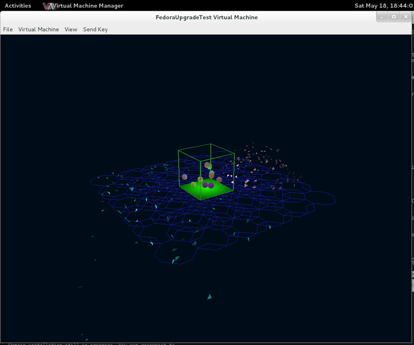Open the Activities overview
The height and width of the screenshot is (345, 414).
tap(18, 6)
